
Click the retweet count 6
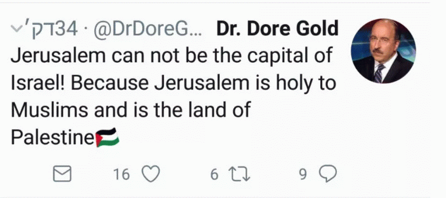pos(214,175)
